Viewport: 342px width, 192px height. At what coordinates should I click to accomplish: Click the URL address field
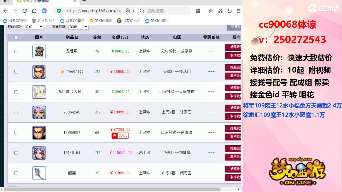pos(94,11)
